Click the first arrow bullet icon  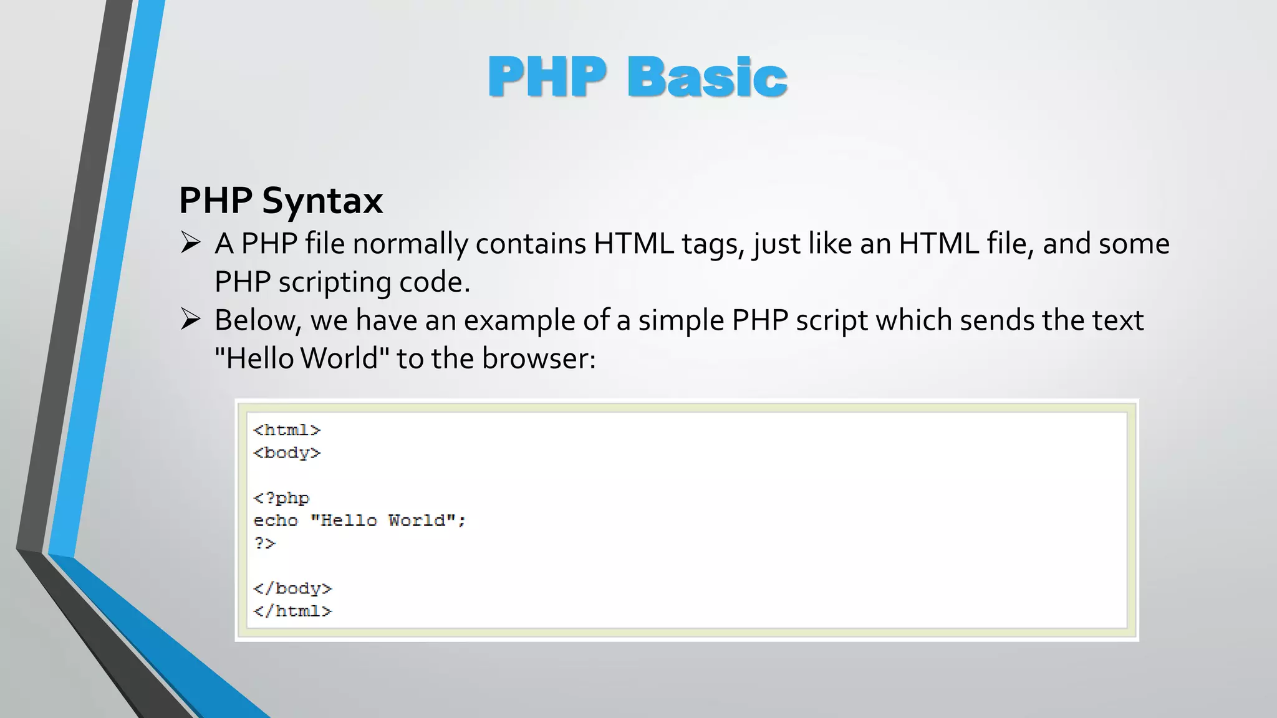coord(190,242)
